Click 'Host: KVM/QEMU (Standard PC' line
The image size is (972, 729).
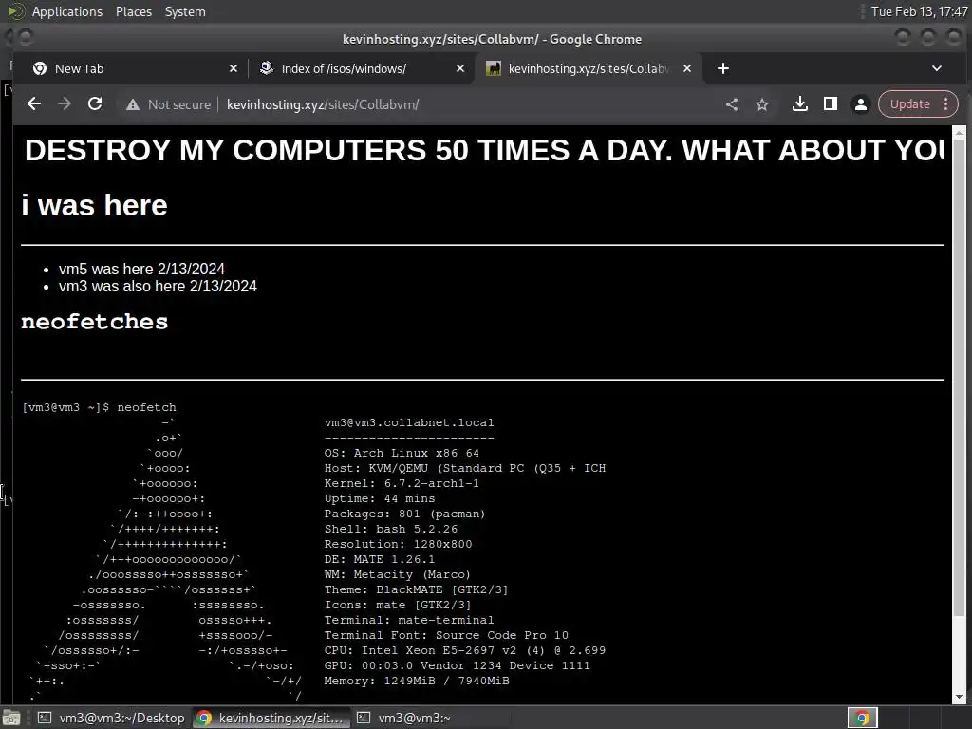coord(465,468)
